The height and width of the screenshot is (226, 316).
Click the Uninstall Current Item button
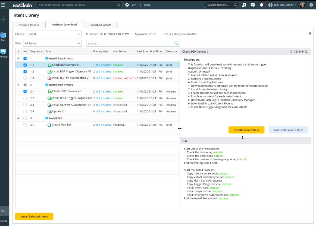(288, 130)
